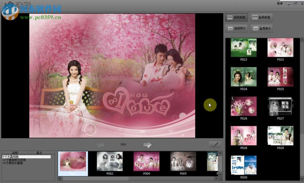Click up arrow of page strip vertical scrollbar
The width and height of the screenshot is (304, 183).
point(220,153)
